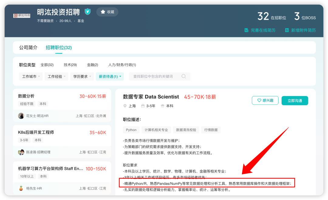Viewport: 328px width, 200px height.
Task: Click the 职位描述 heading
Action: coord(132,119)
